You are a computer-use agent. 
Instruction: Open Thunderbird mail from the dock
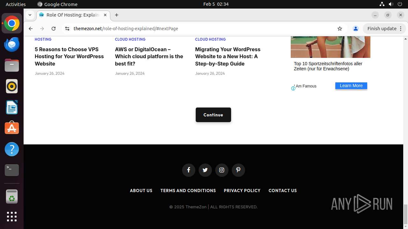[12, 45]
